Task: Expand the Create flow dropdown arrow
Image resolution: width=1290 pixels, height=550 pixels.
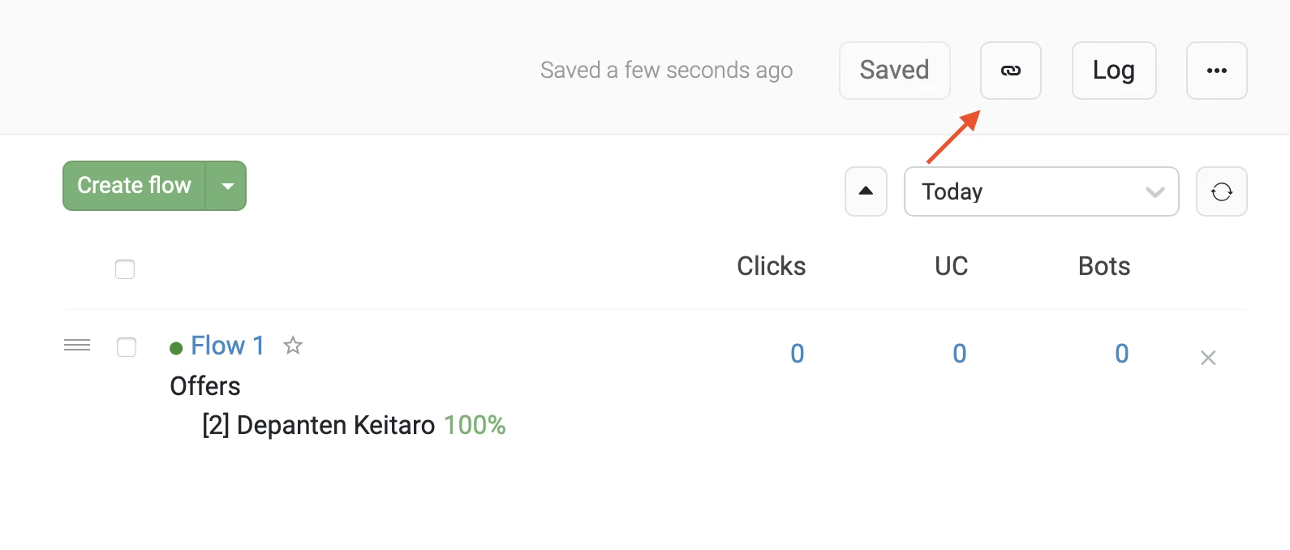Action: point(227,186)
